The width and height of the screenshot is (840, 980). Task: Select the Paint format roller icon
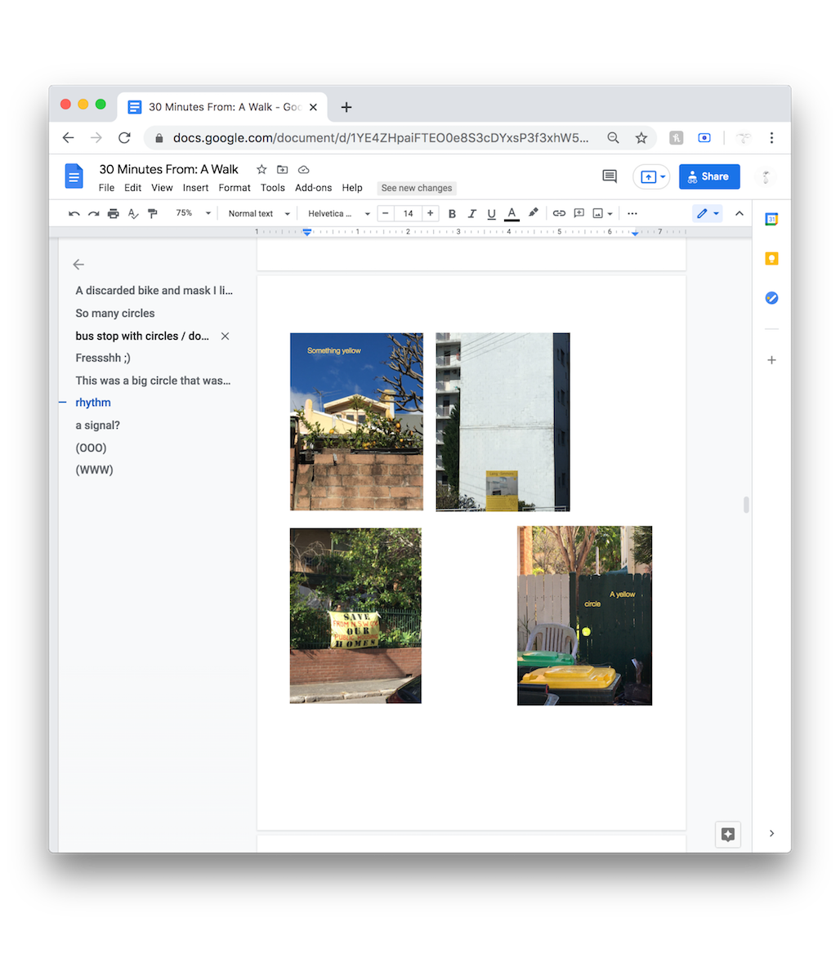152,214
